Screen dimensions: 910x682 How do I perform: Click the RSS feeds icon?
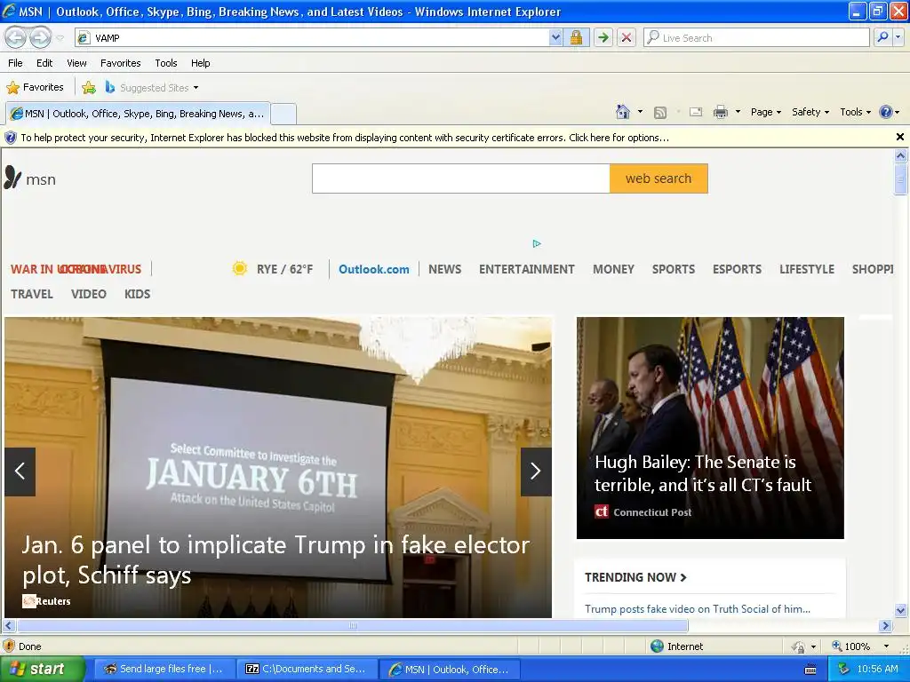click(x=660, y=113)
